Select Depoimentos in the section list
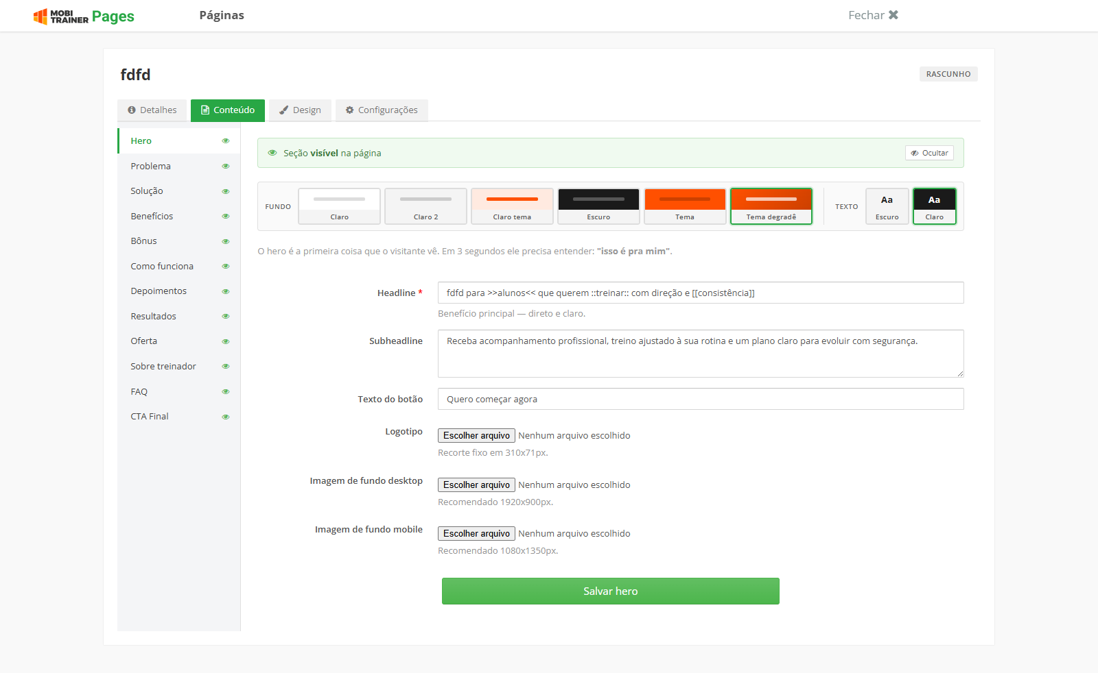This screenshot has width=1098, height=673. [179, 291]
